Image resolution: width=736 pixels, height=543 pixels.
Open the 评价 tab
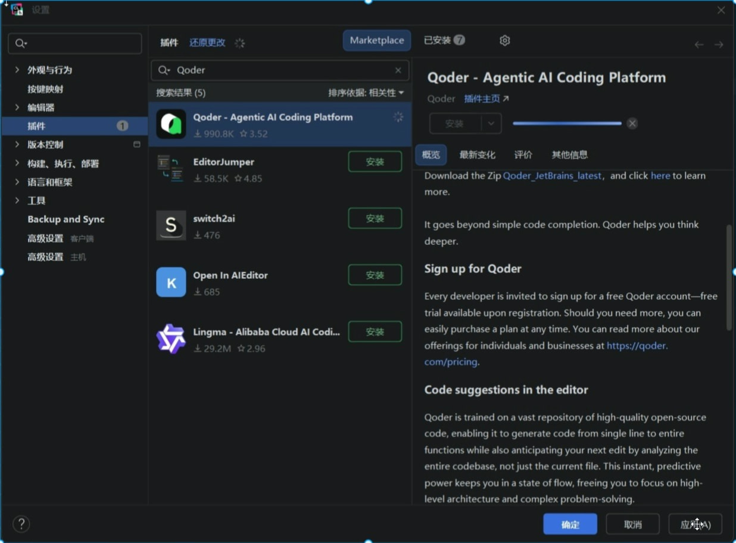(x=523, y=155)
